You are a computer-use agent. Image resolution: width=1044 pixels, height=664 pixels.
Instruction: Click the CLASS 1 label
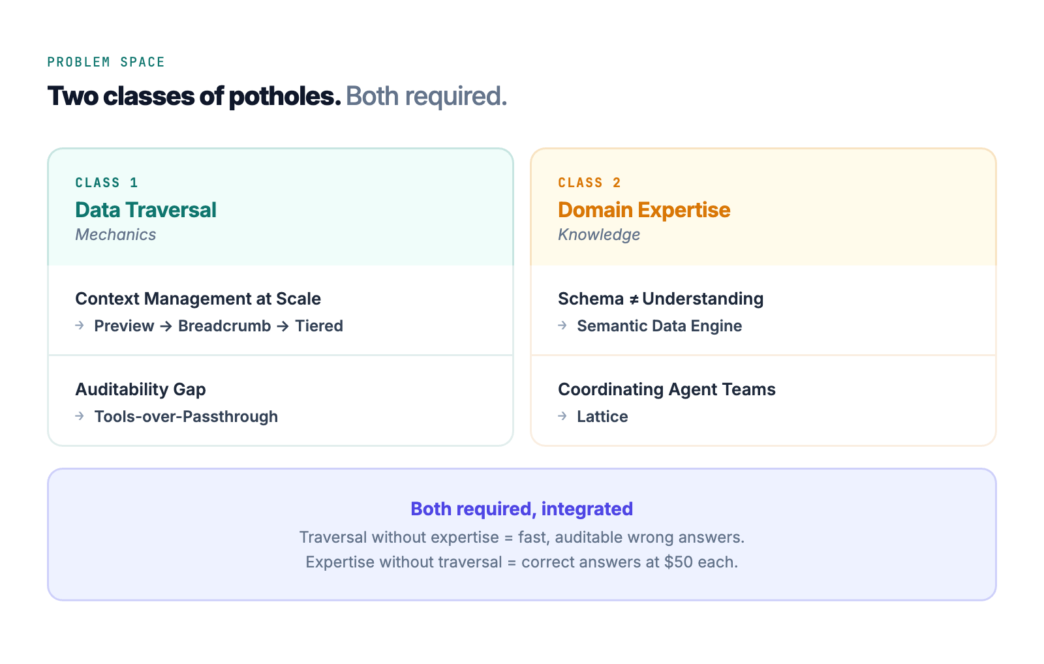(106, 183)
